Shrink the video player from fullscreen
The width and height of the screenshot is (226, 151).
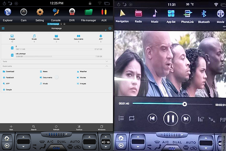[x=212, y=120]
